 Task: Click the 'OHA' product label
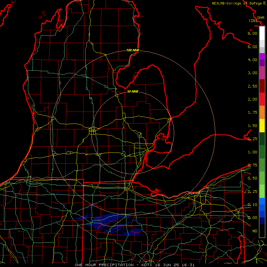pyautogui.click(x=261, y=18)
